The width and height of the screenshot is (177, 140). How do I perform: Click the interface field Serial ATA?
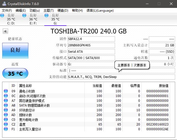(91, 52)
